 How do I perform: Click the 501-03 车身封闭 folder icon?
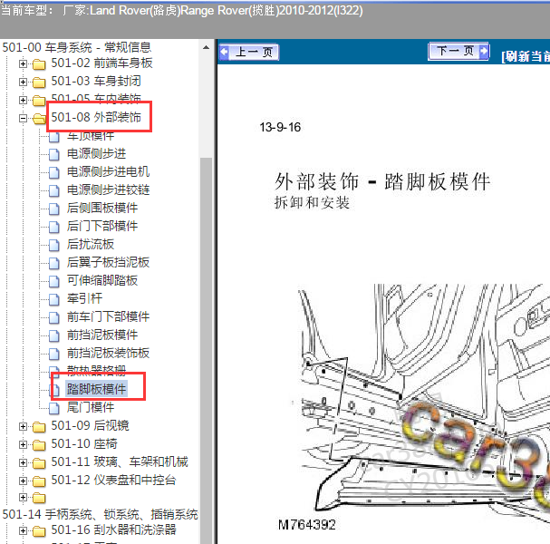point(39,83)
